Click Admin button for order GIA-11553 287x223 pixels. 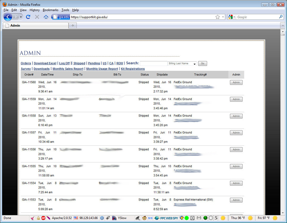[x=236, y=200]
